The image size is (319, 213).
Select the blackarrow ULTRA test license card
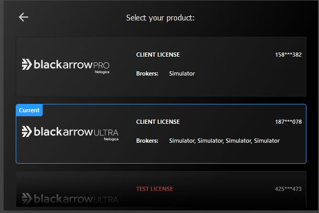pos(161,189)
